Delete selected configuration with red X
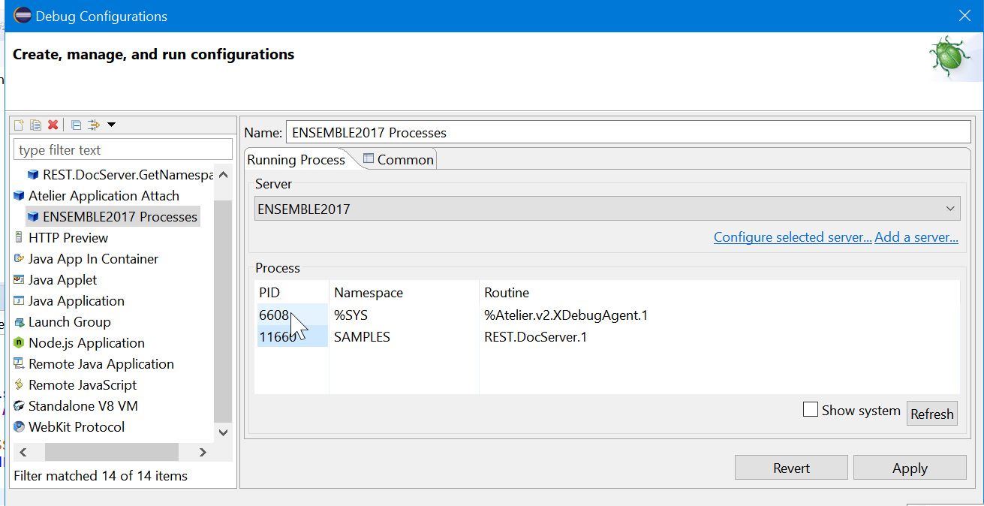The width and height of the screenshot is (984, 506). [x=53, y=125]
